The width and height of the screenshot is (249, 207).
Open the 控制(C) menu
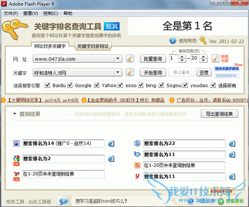(51, 13)
